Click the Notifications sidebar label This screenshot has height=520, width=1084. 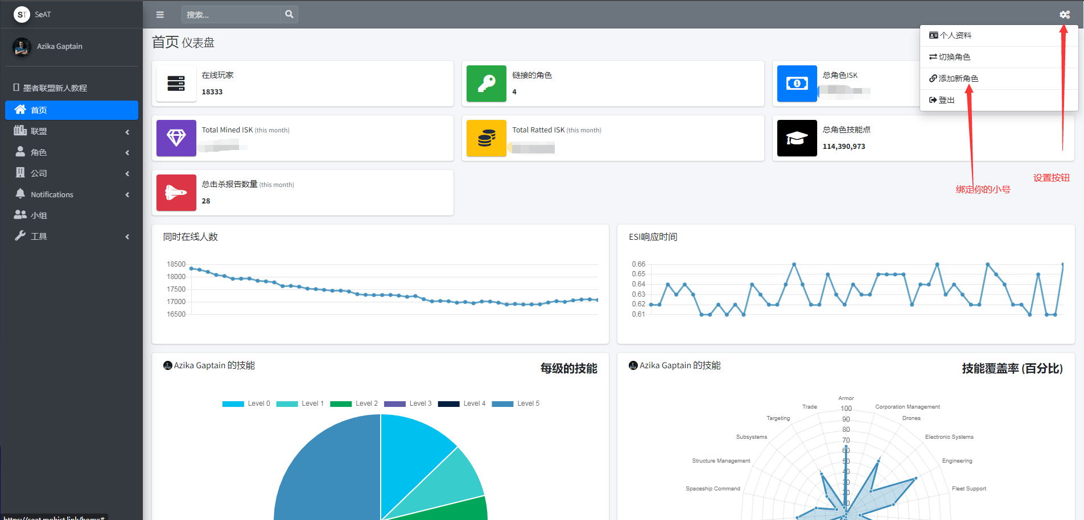click(x=52, y=194)
